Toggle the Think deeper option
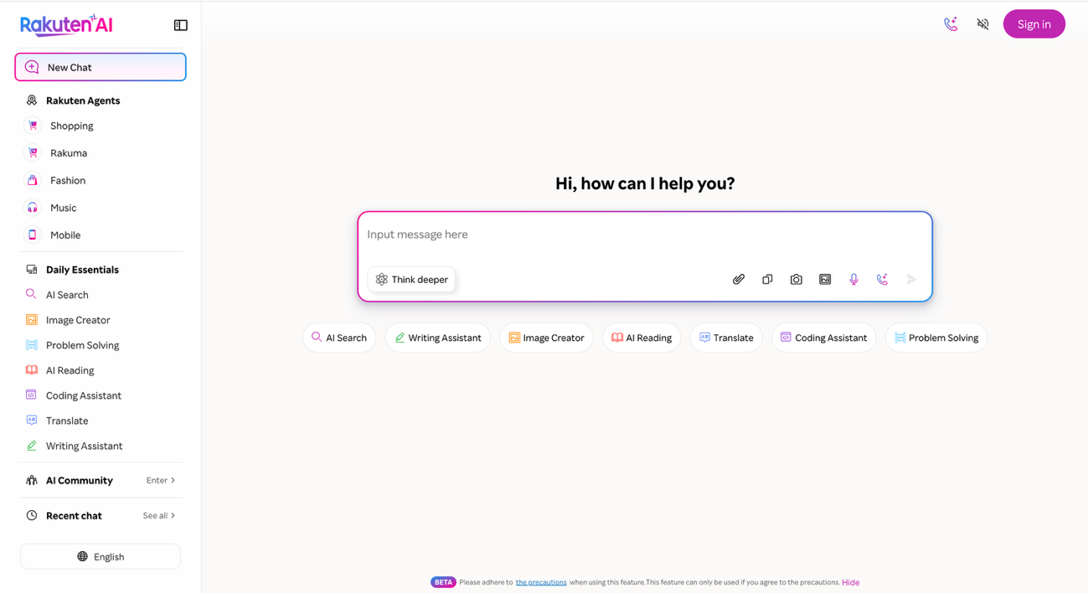Viewport: 1088px width, 593px height. tap(411, 280)
